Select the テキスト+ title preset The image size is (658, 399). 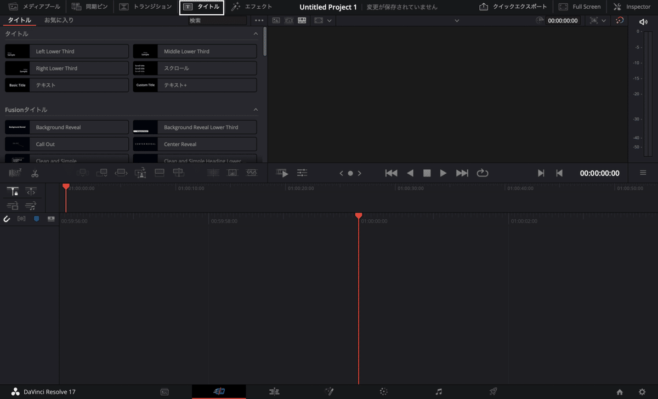[x=195, y=86]
